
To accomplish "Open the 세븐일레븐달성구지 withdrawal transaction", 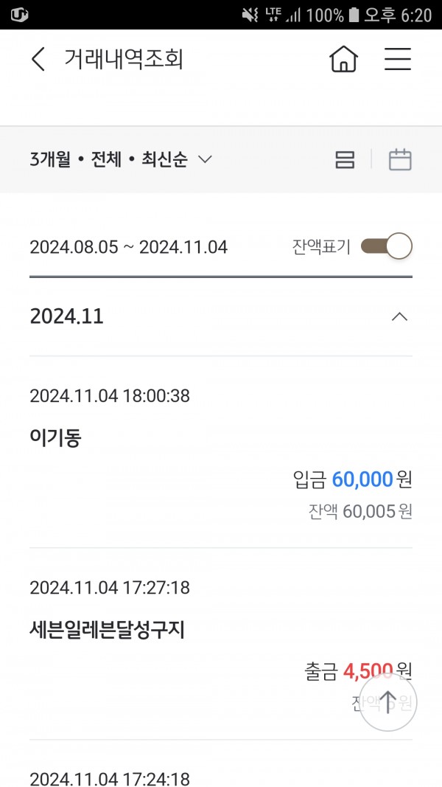I will coord(221,643).
